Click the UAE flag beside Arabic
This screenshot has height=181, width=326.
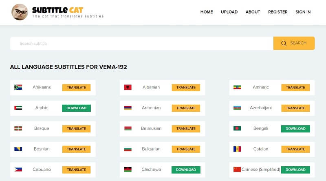coord(18,108)
